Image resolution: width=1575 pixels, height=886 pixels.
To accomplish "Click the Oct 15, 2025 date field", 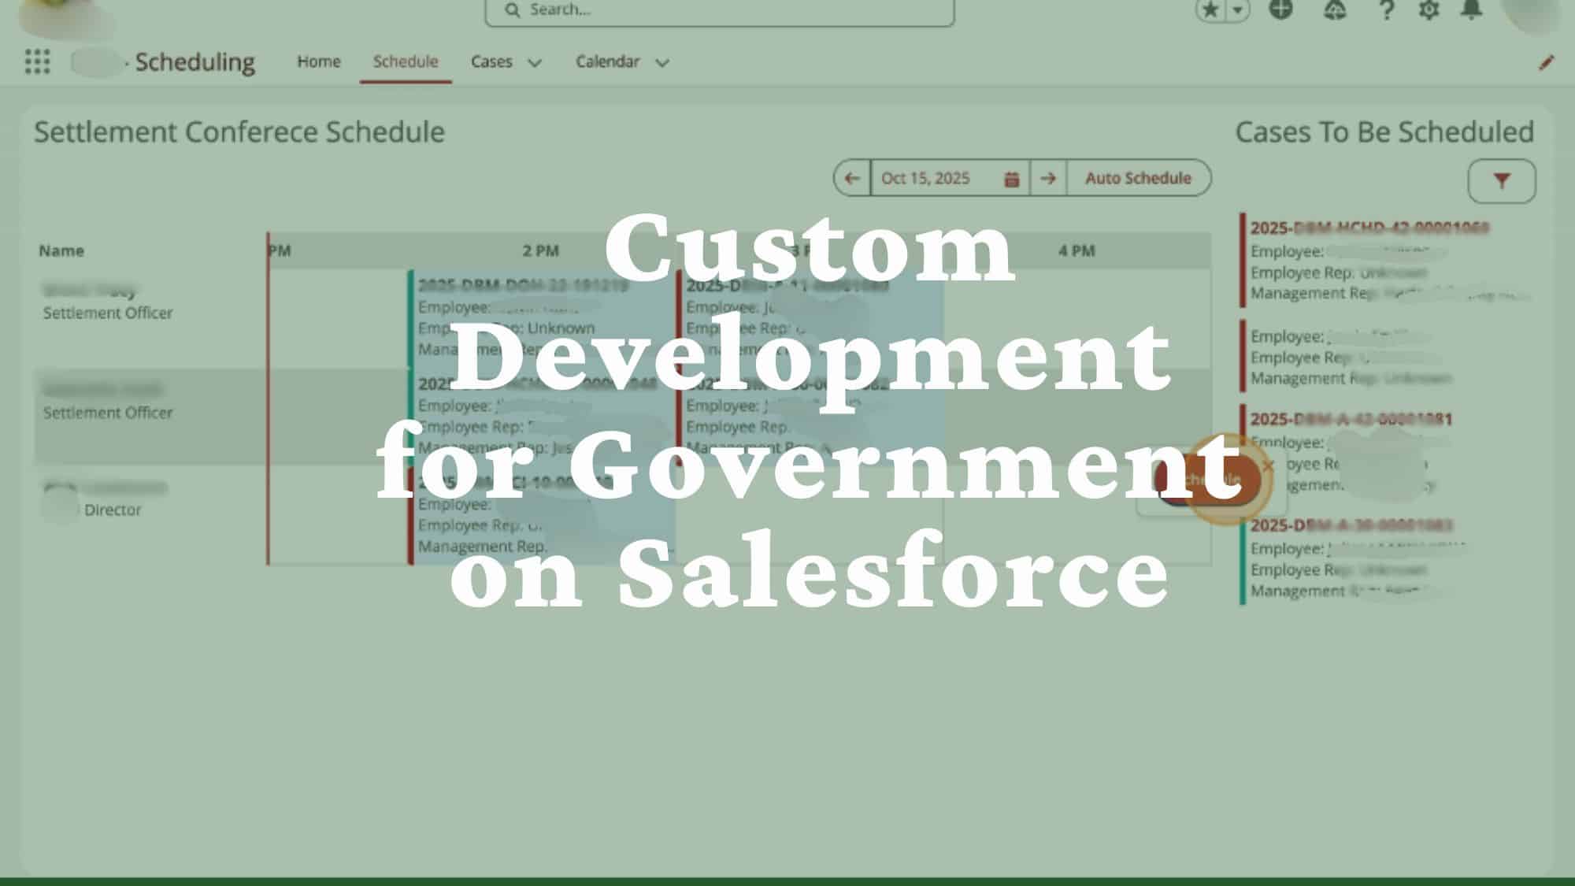I will coord(950,178).
